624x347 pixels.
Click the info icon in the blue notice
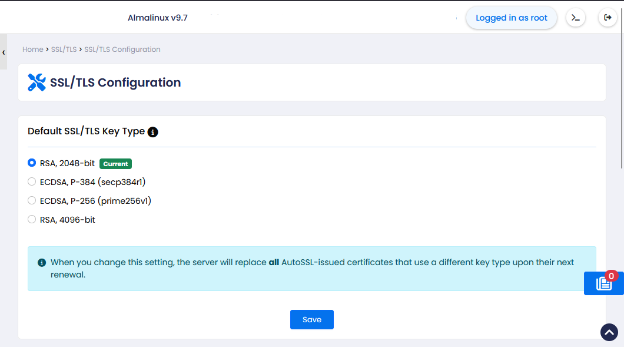[42, 262]
